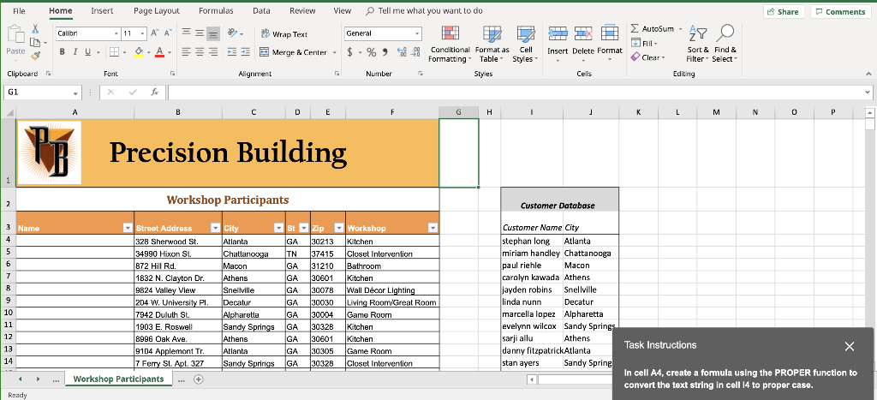877x400 pixels.
Task: Toggle Bold formatting
Action: [62, 52]
